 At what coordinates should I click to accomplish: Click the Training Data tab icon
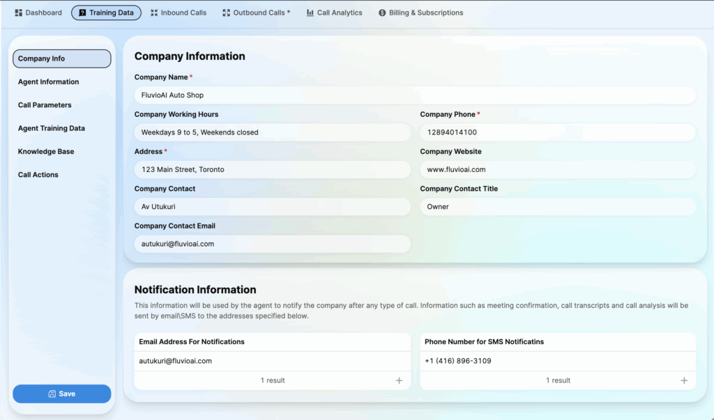pyautogui.click(x=82, y=13)
